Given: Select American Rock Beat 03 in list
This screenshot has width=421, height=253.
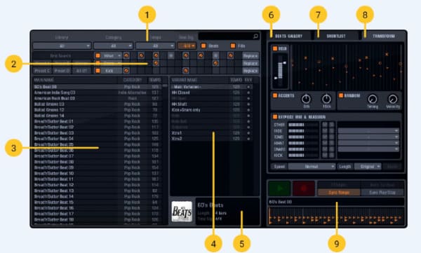Looking at the screenshot, I should coord(98,98).
